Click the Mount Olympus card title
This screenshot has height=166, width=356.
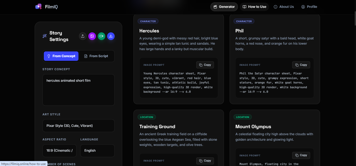253,127
